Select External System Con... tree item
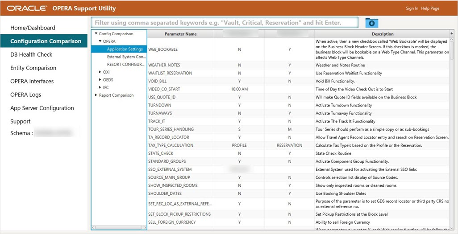Screen dimensions: 458x234 coord(126,57)
